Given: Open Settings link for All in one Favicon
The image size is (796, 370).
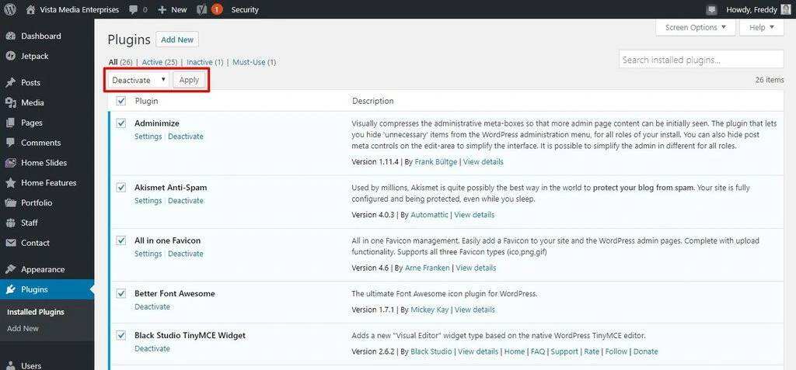Looking at the screenshot, I should [148, 254].
